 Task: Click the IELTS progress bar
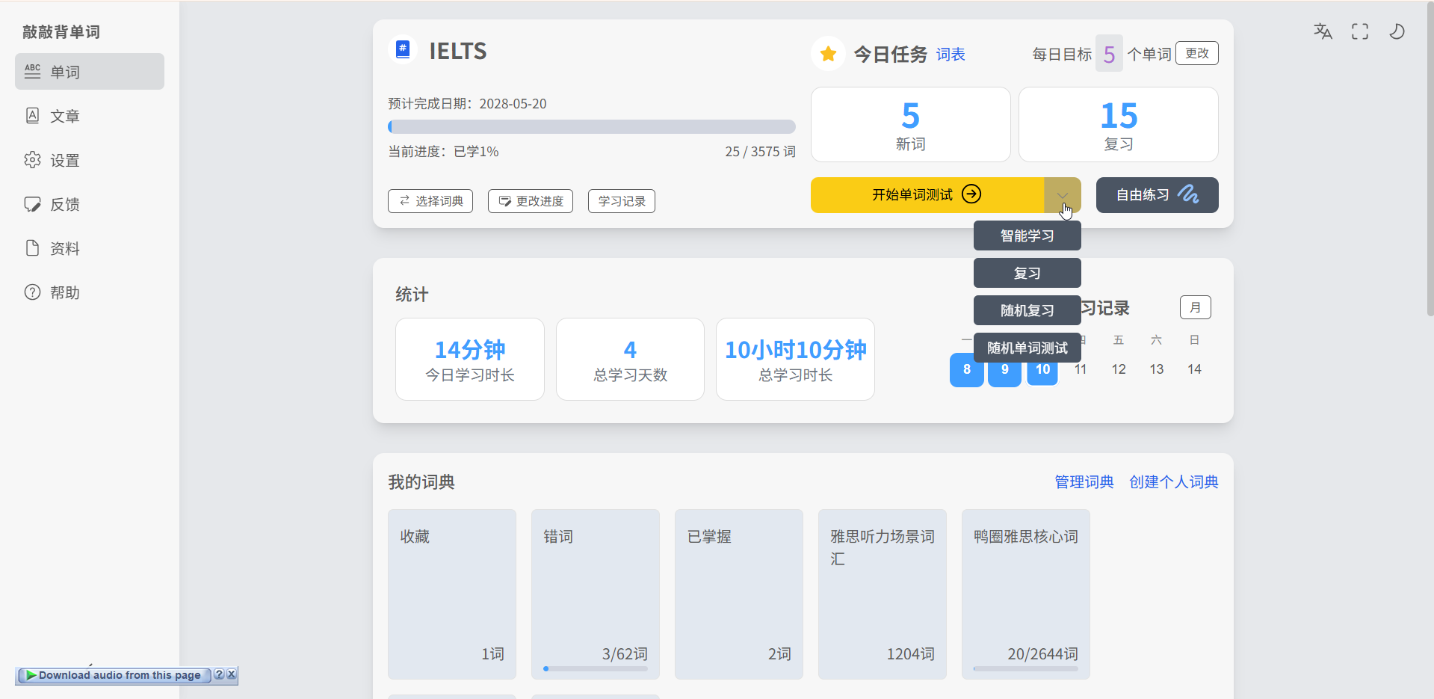point(592,127)
